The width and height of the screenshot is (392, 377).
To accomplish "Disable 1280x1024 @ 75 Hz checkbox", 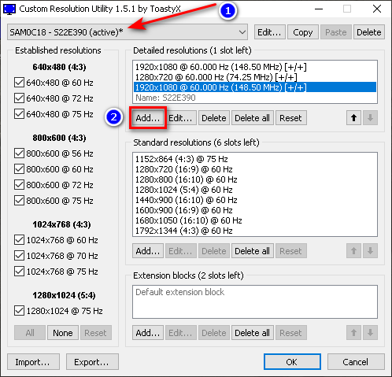I will 19,311.
